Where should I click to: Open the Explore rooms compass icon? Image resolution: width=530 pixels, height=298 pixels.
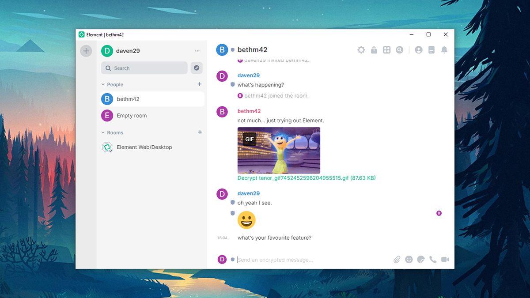coord(196,68)
